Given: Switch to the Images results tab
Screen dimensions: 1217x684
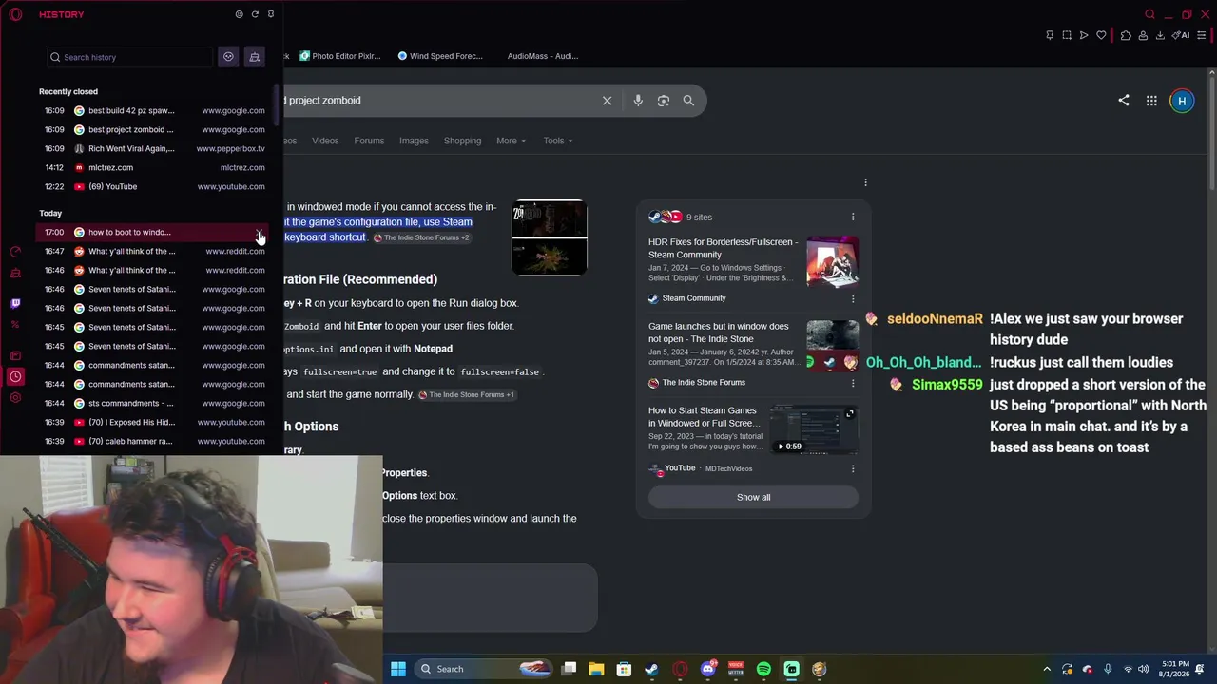Looking at the screenshot, I should [414, 141].
